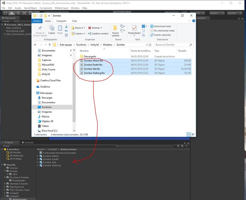Click Modelos in breadcrumb path
Image resolution: width=246 pixels, height=200 pixels.
click(x=108, y=45)
